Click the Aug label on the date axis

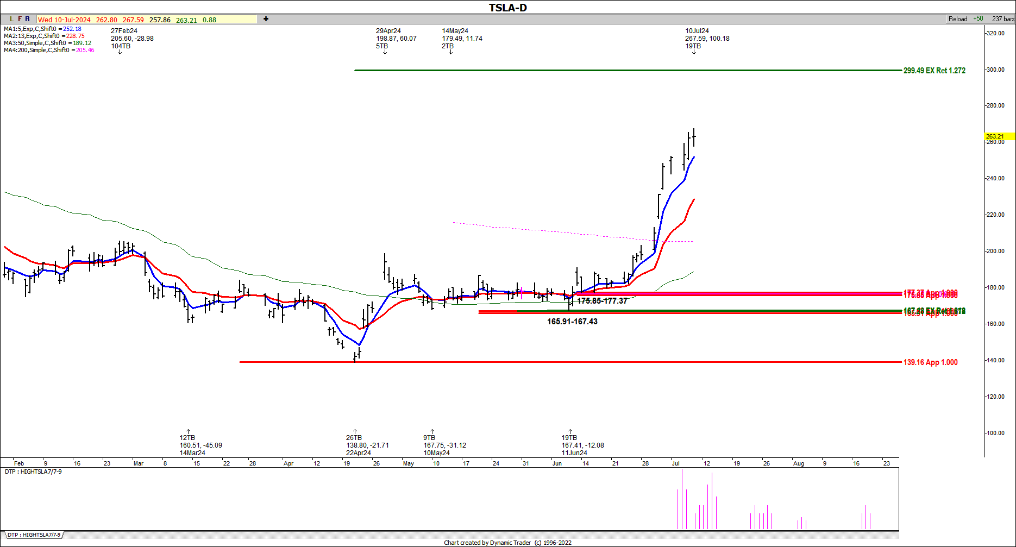click(799, 463)
